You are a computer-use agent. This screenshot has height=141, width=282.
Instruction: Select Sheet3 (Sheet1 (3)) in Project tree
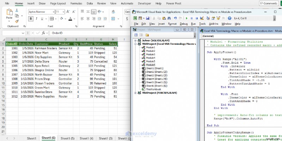pyautogui.click(x=157, y=75)
